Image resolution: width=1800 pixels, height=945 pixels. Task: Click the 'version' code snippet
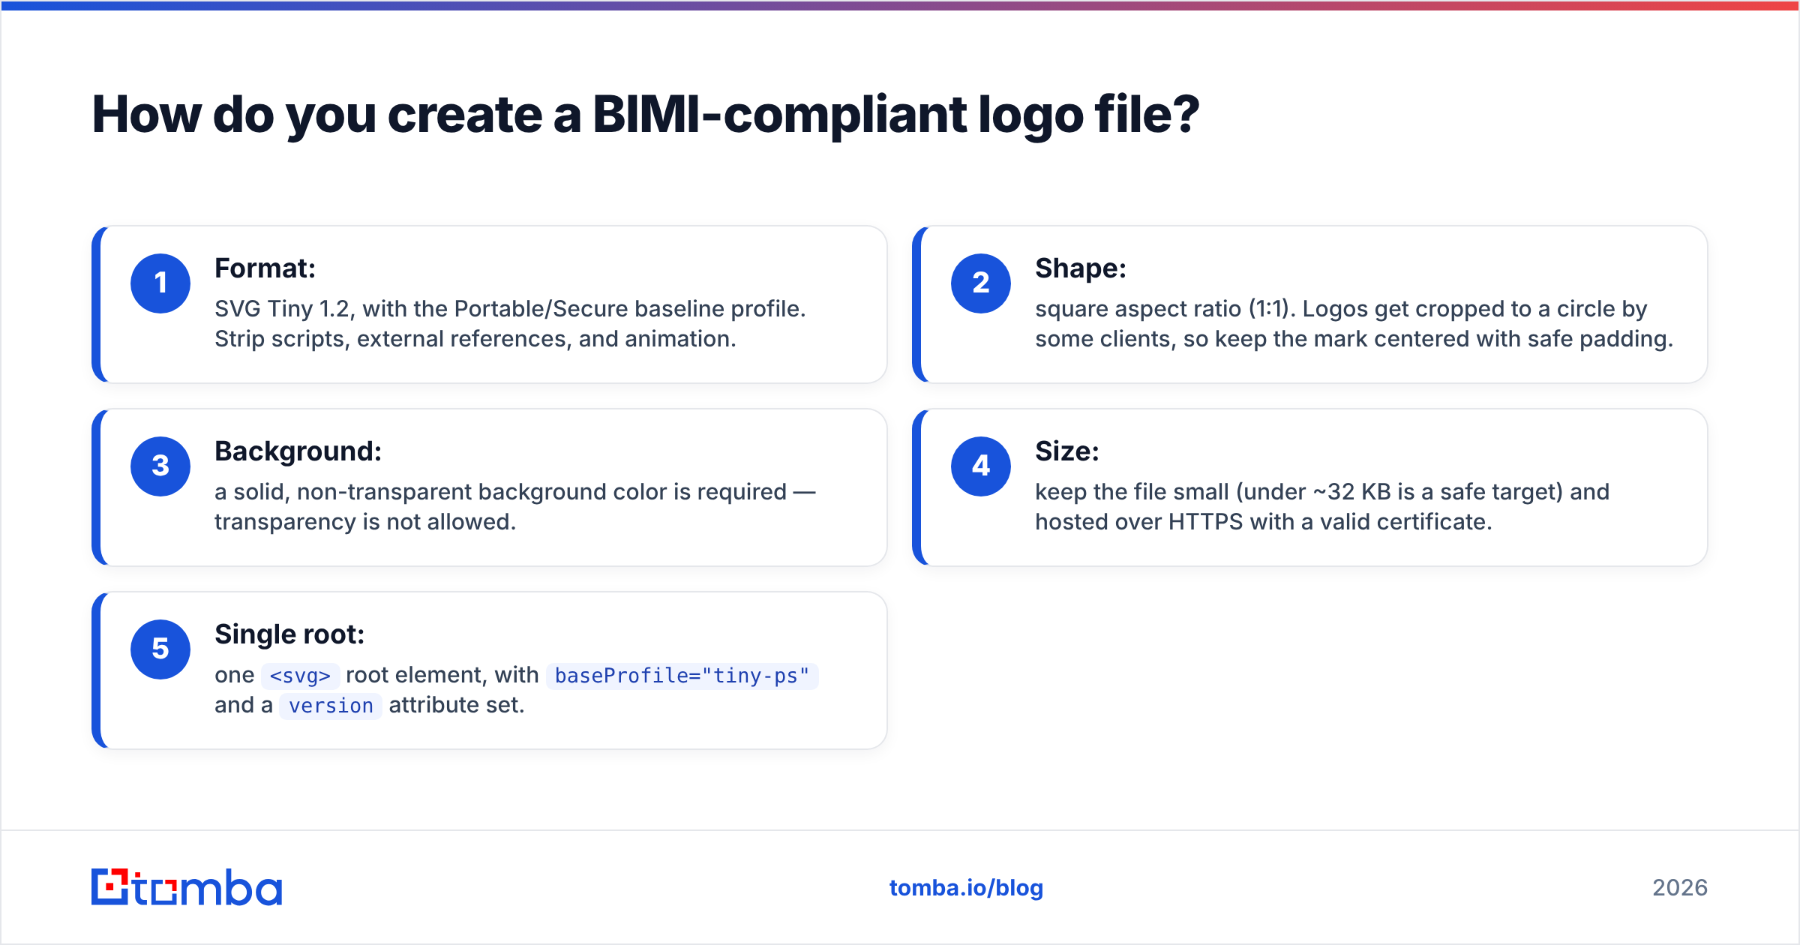[331, 706]
